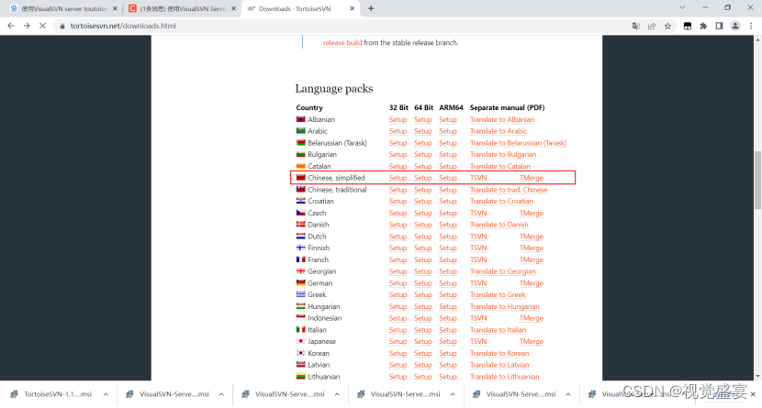Open the Google Translate page icon

(x=635, y=26)
